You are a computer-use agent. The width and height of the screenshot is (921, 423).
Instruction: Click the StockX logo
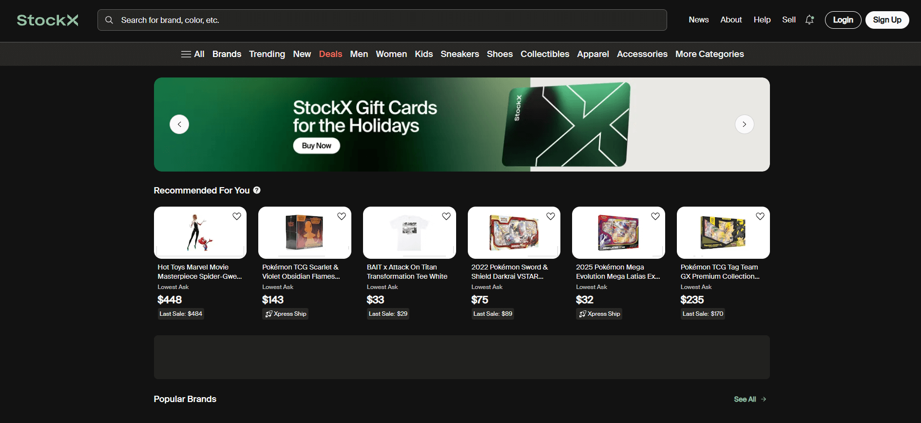(47, 20)
